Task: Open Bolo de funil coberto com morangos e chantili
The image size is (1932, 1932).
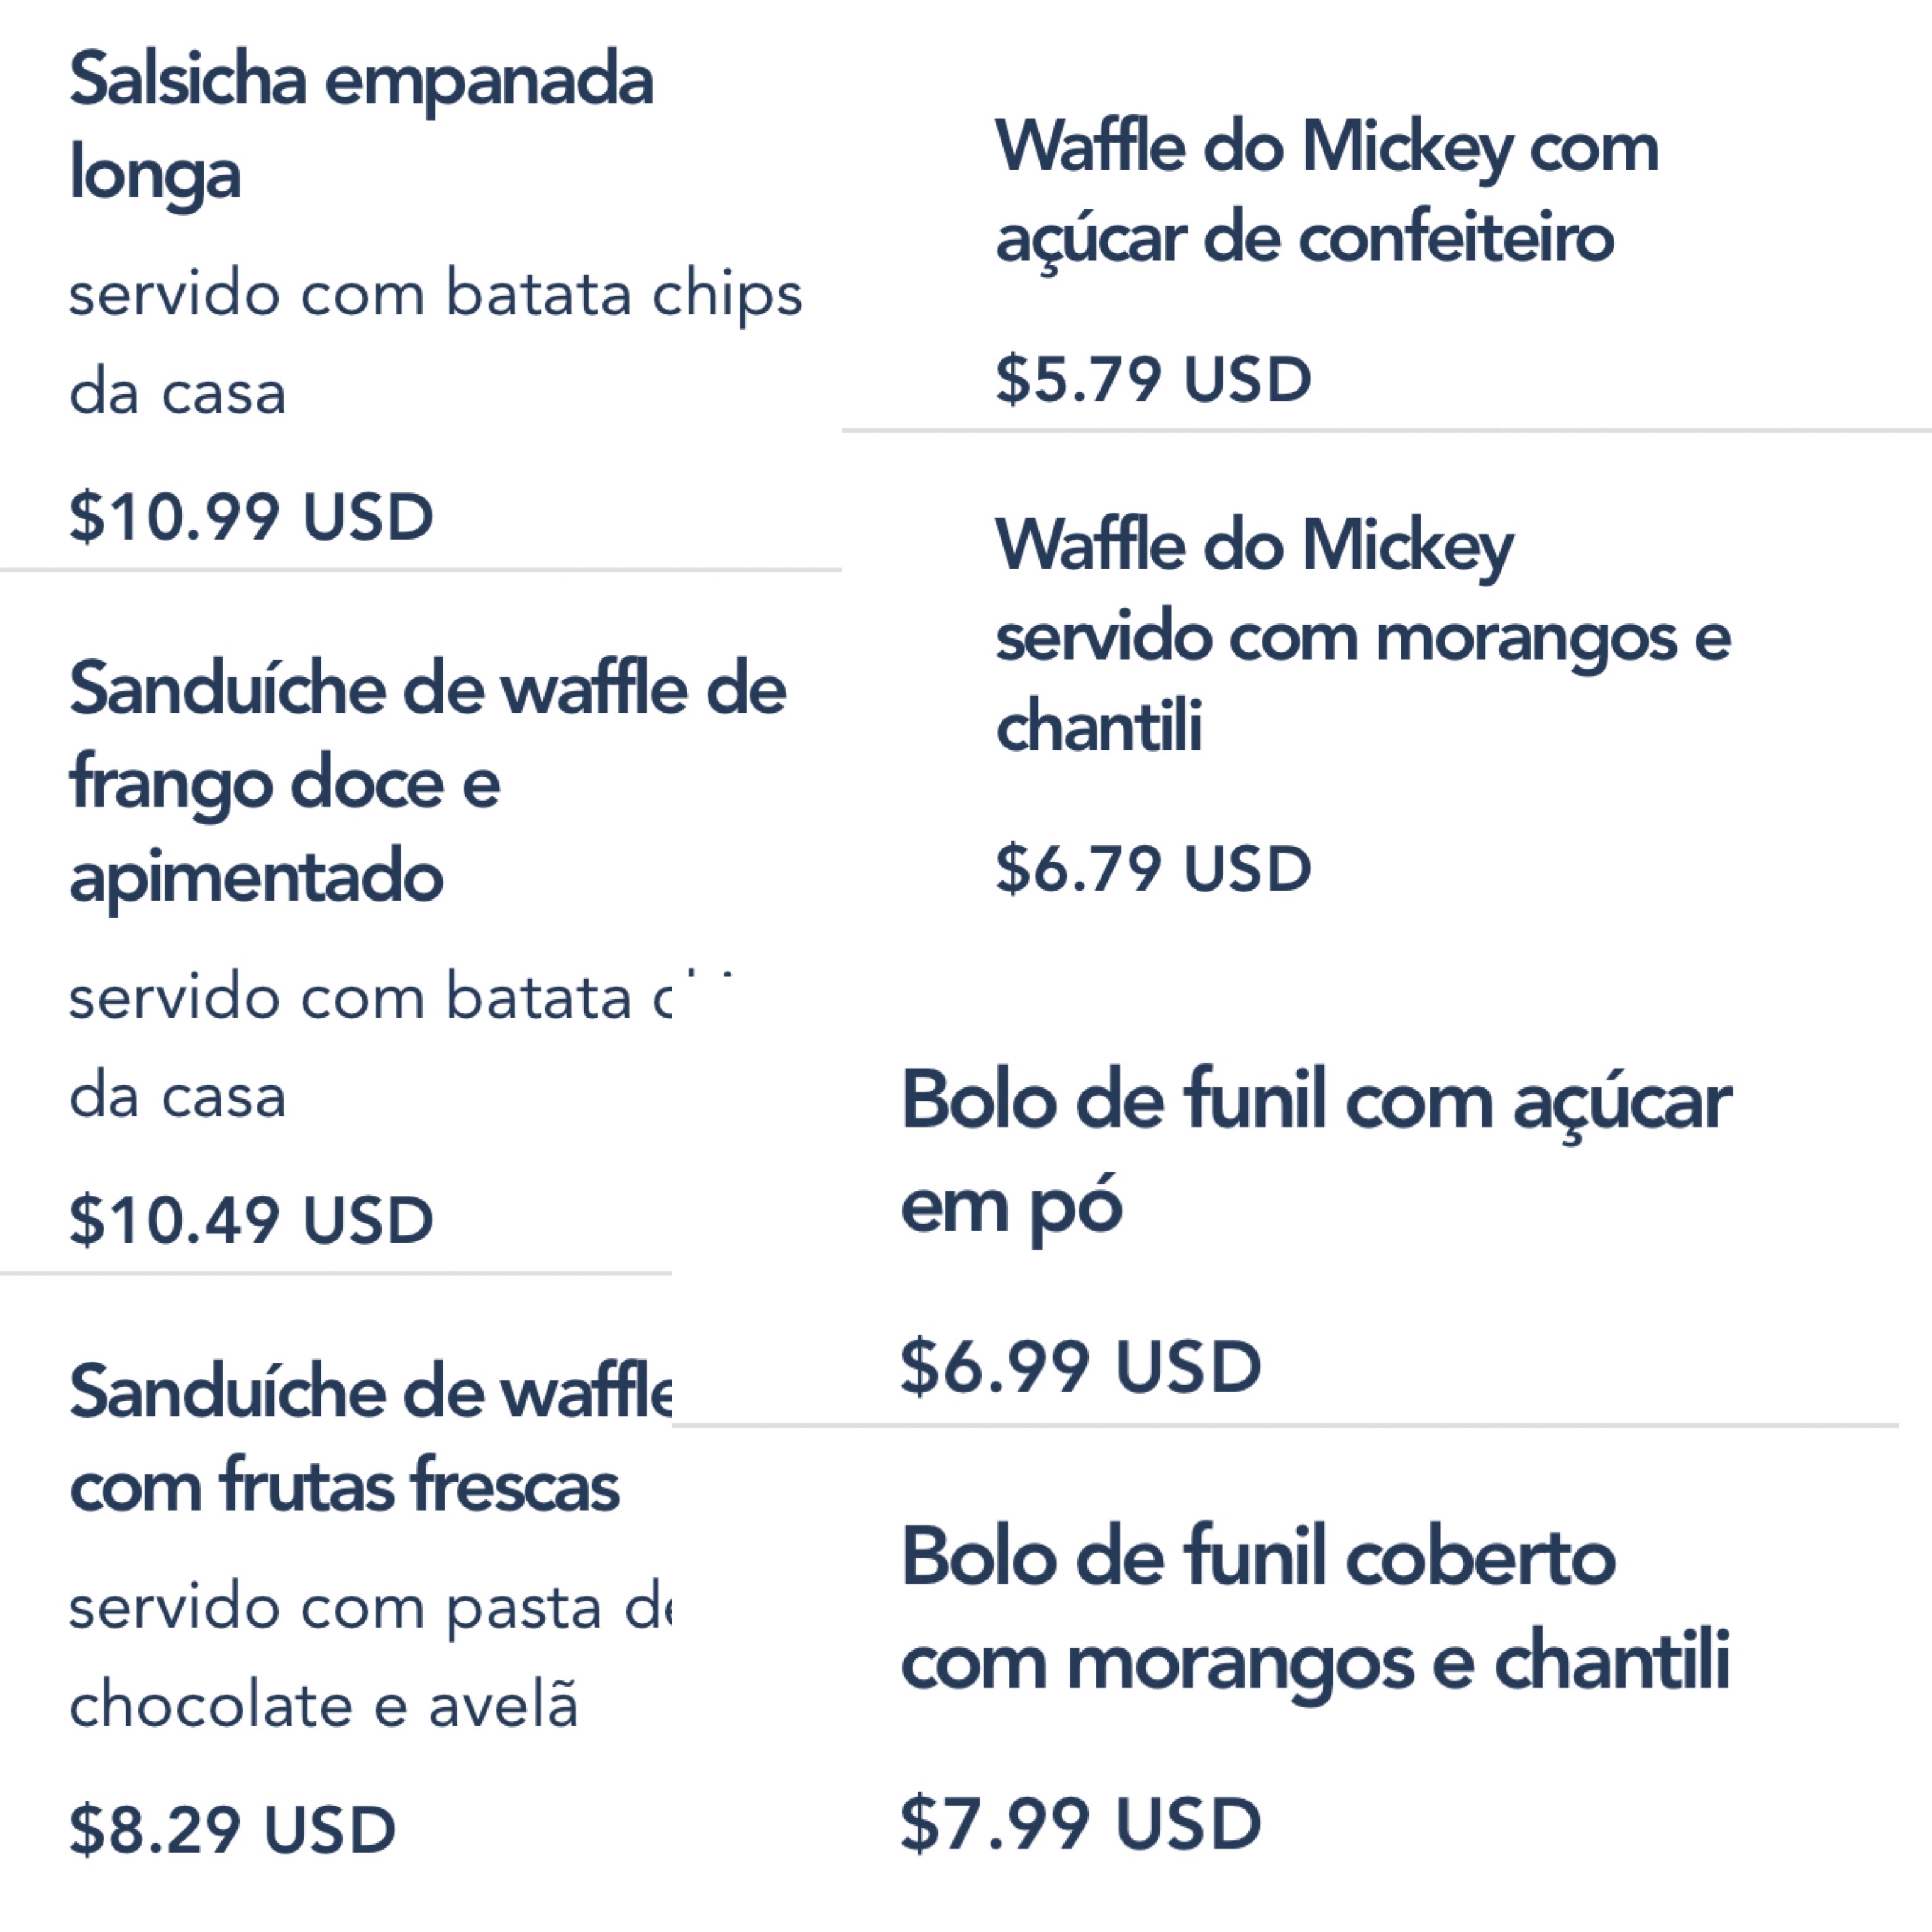Action: (1315, 1609)
